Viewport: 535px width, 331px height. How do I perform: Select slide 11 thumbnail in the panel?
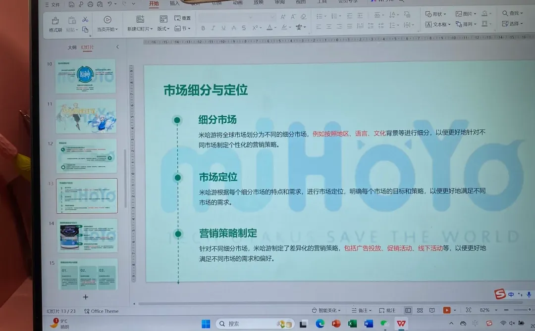point(86,116)
